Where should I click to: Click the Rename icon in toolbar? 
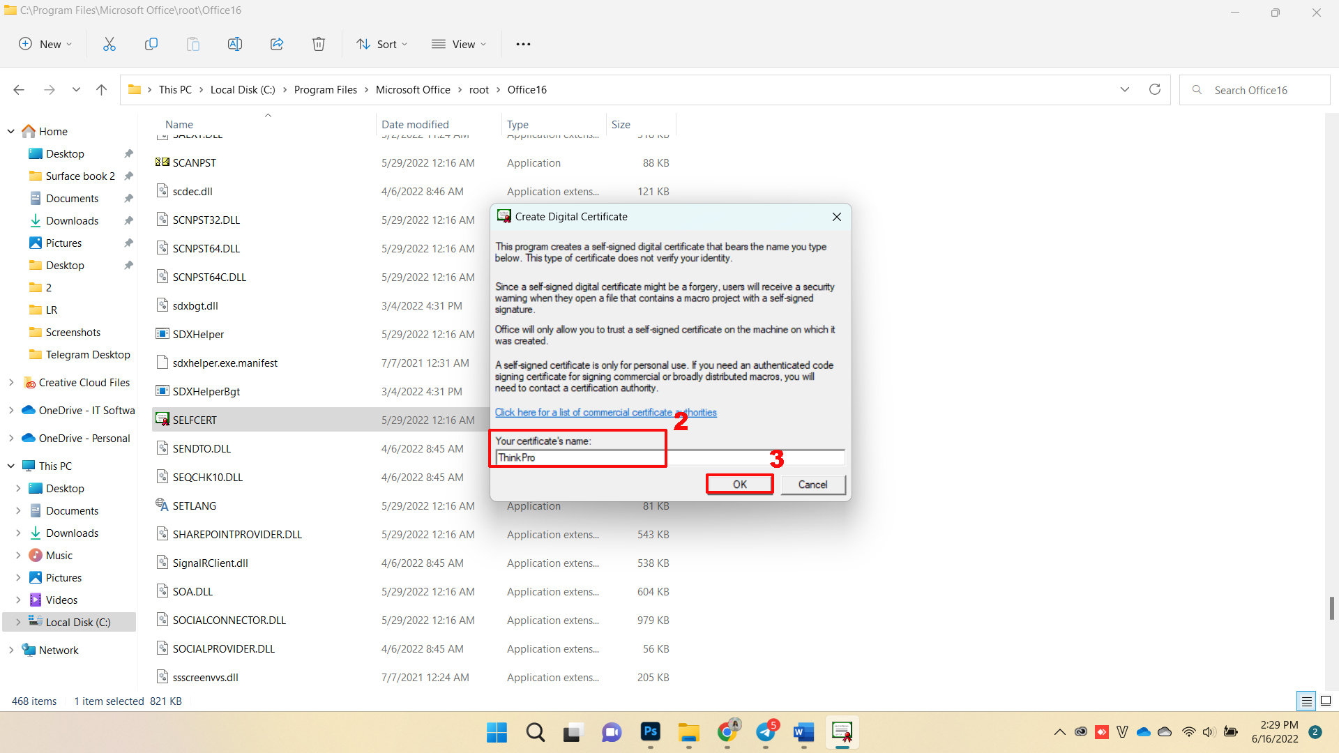(235, 44)
